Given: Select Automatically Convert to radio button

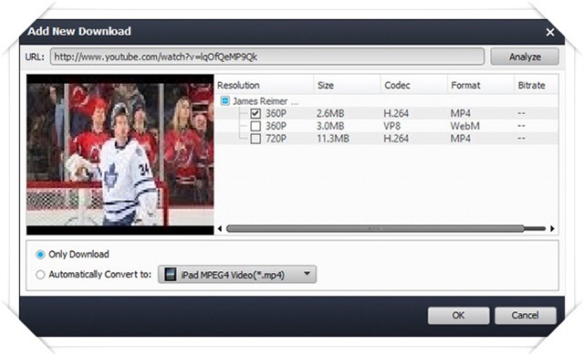Looking at the screenshot, I should (40, 275).
